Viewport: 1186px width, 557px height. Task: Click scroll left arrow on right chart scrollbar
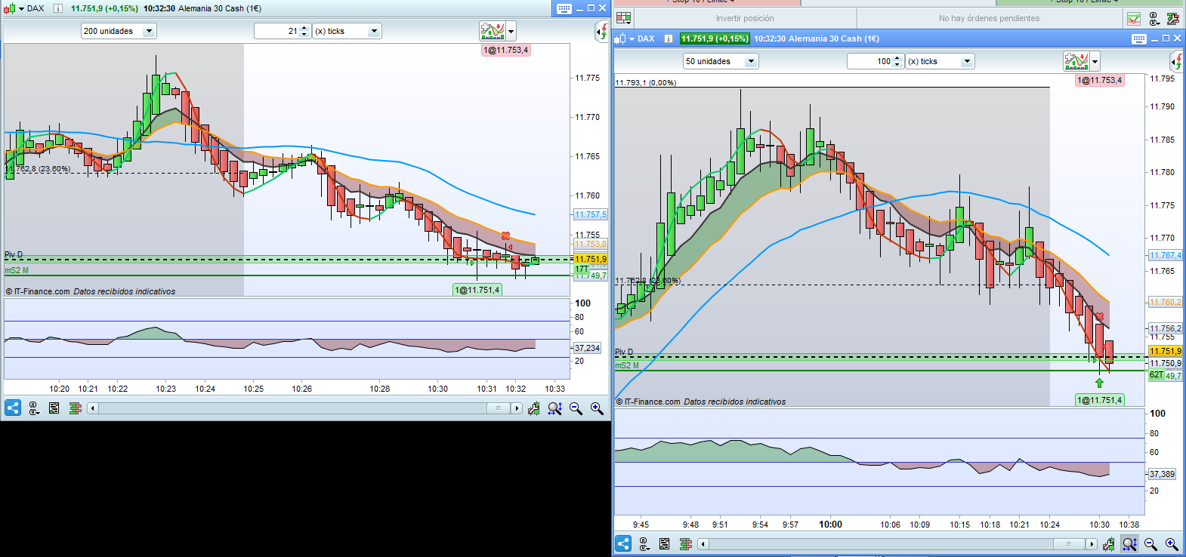tap(703, 543)
